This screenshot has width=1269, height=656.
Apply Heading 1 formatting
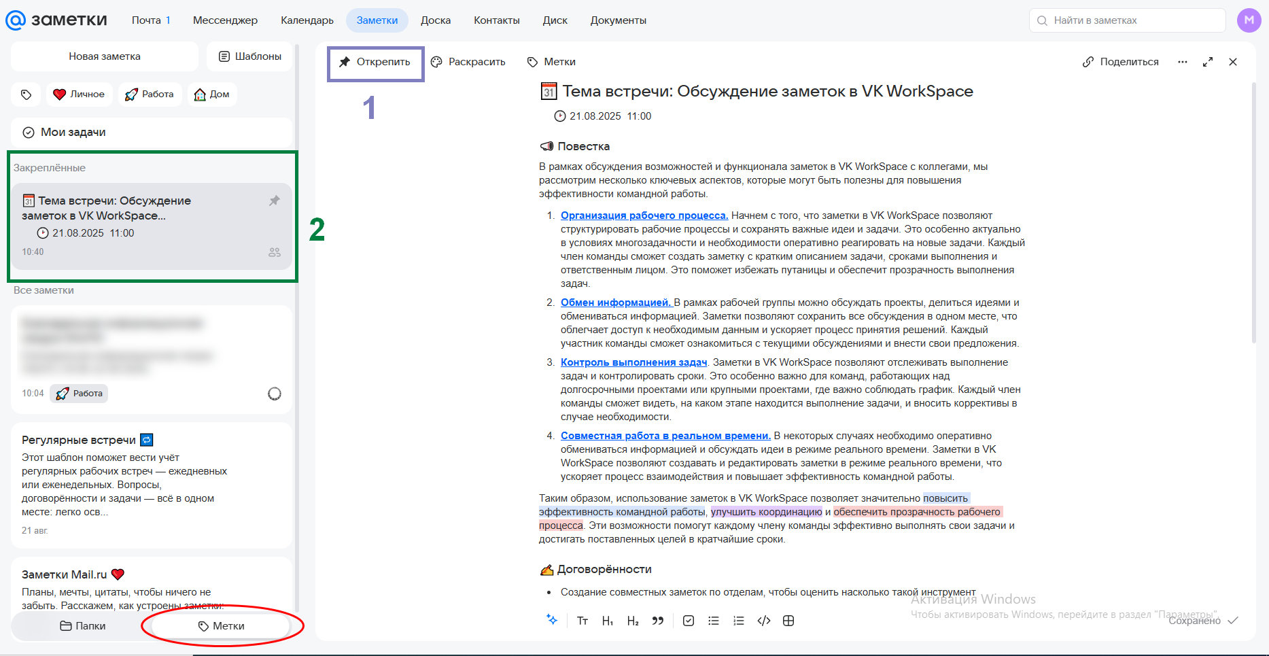click(x=608, y=621)
